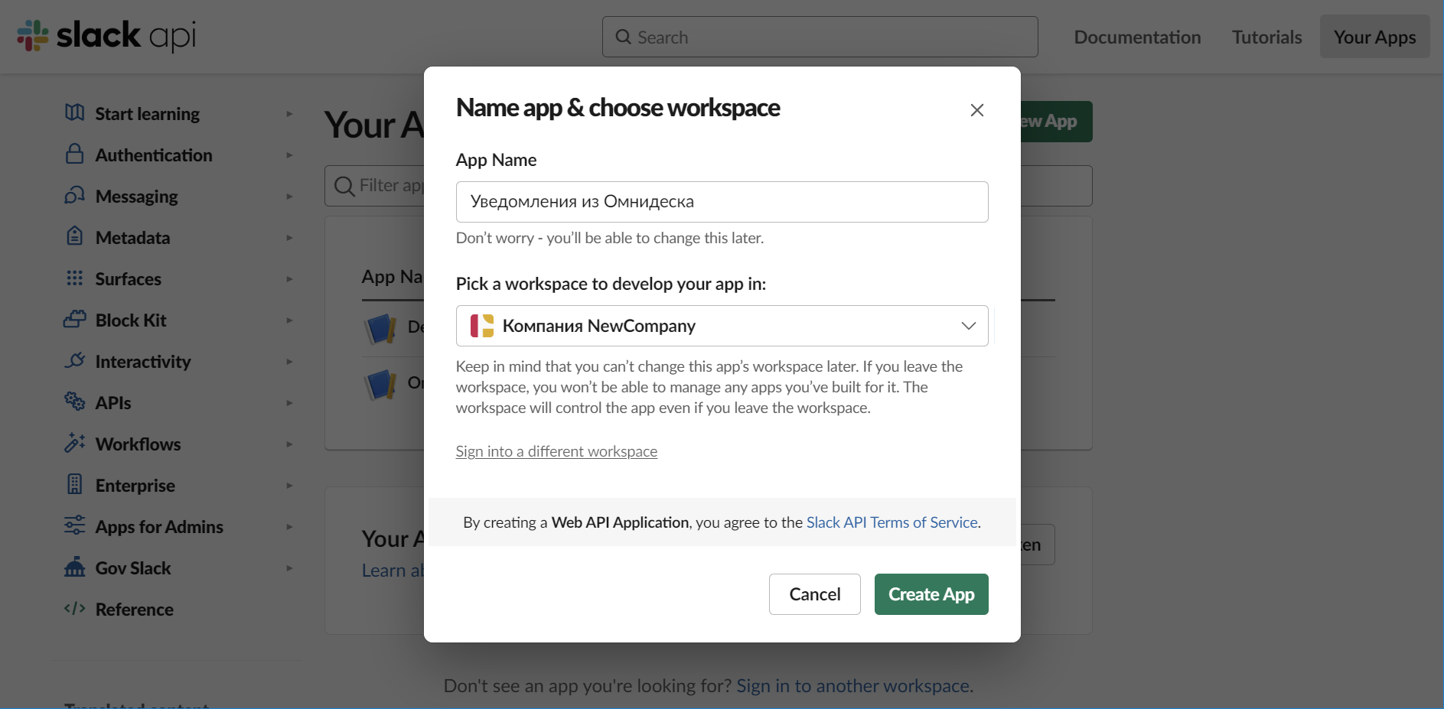Expand the Metadata section arrow
Image resolution: width=1444 pixels, height=709 pixels.
[x=289, y=238]
